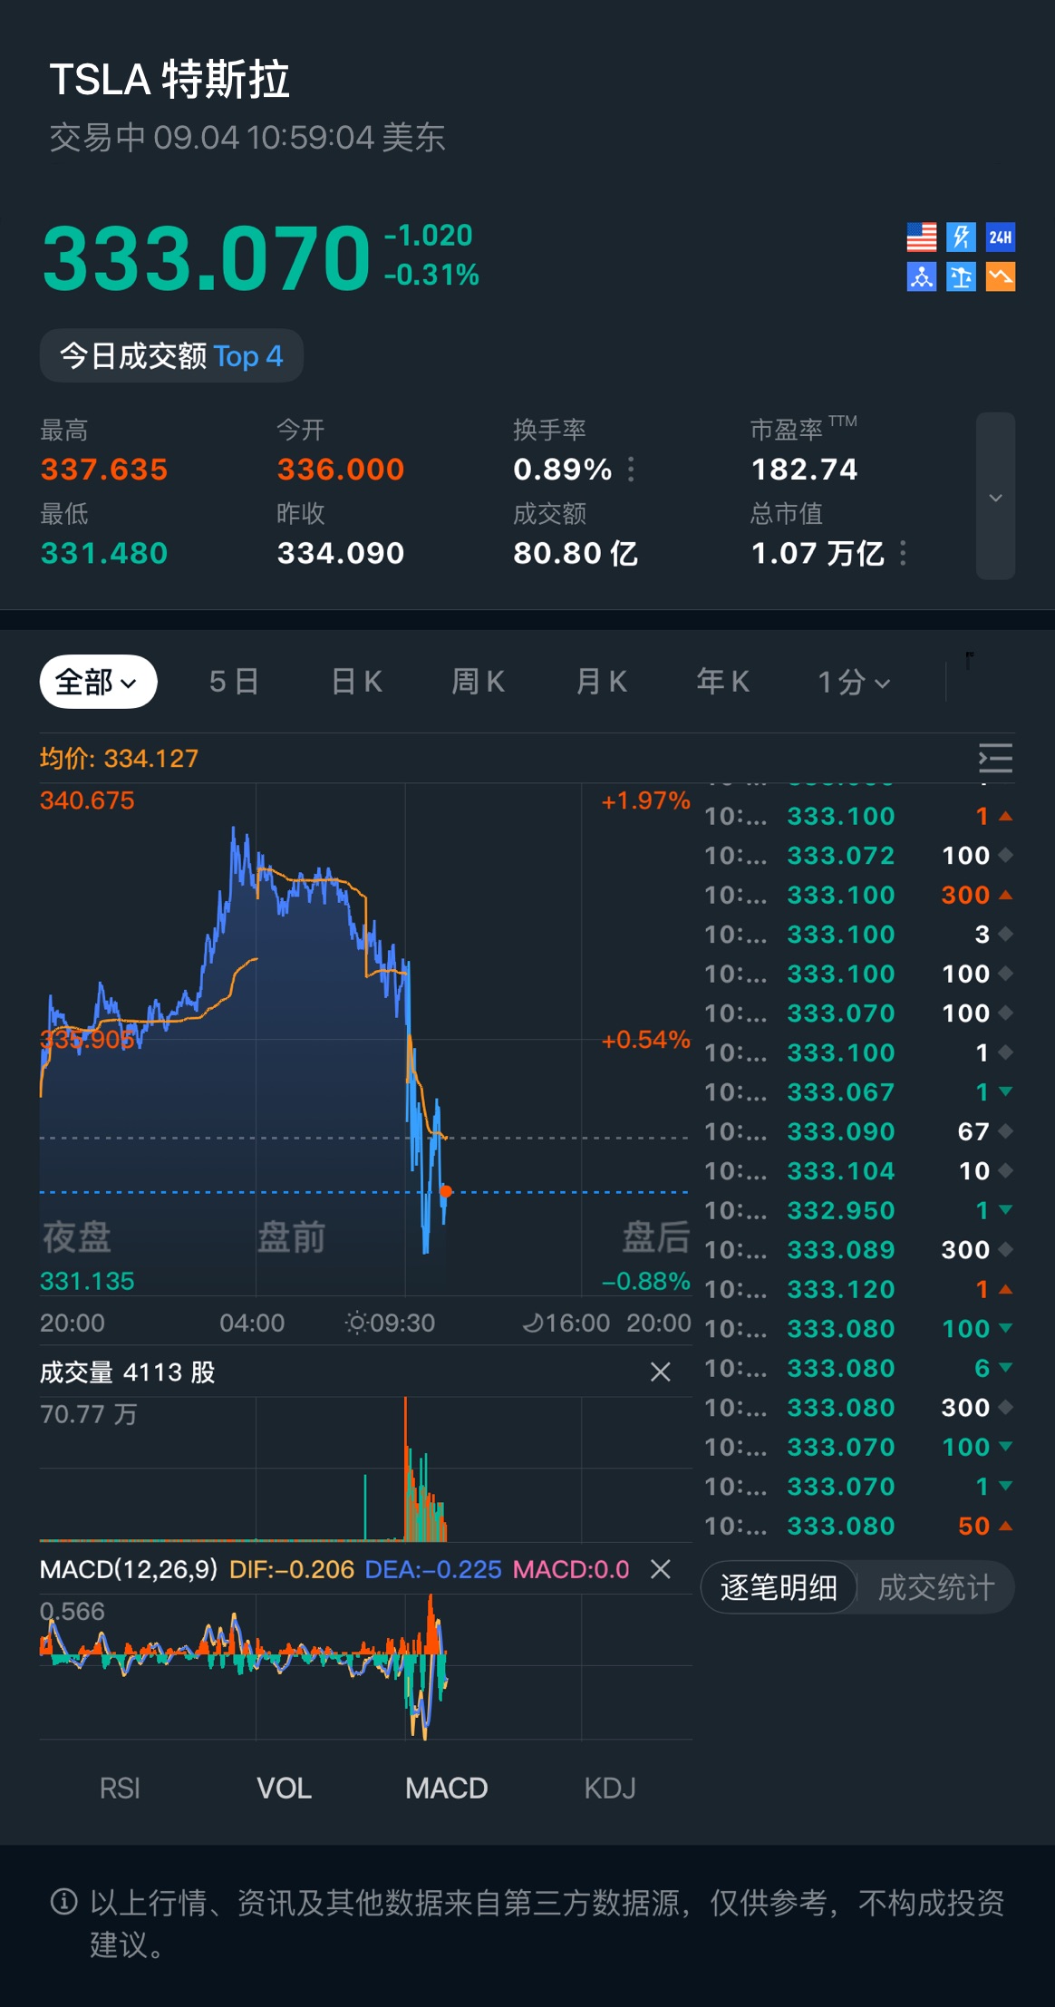This screenshot has width=1055, height=2007.
Task: Tap the blue network nodes icon
Action: [x=922, y=276]
